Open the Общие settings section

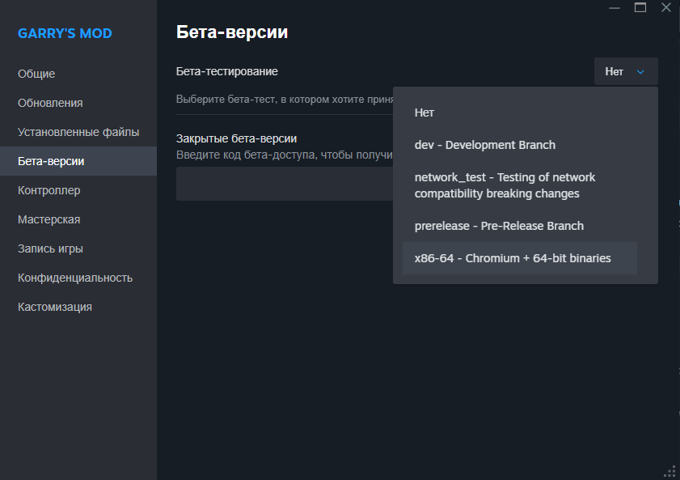[x=36, y=74]
